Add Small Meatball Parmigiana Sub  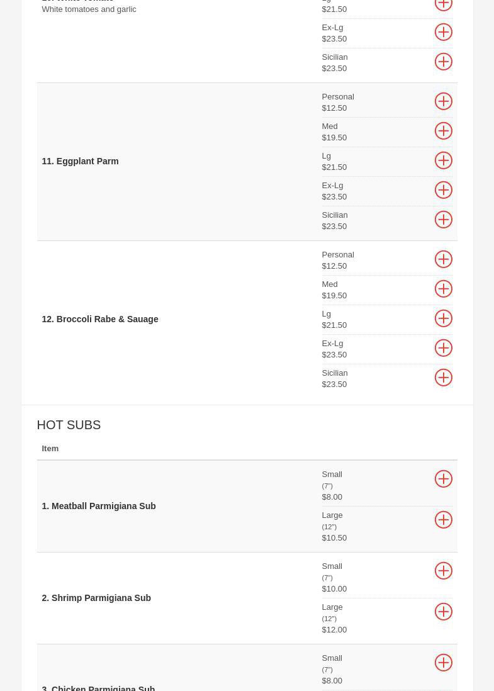443,479
